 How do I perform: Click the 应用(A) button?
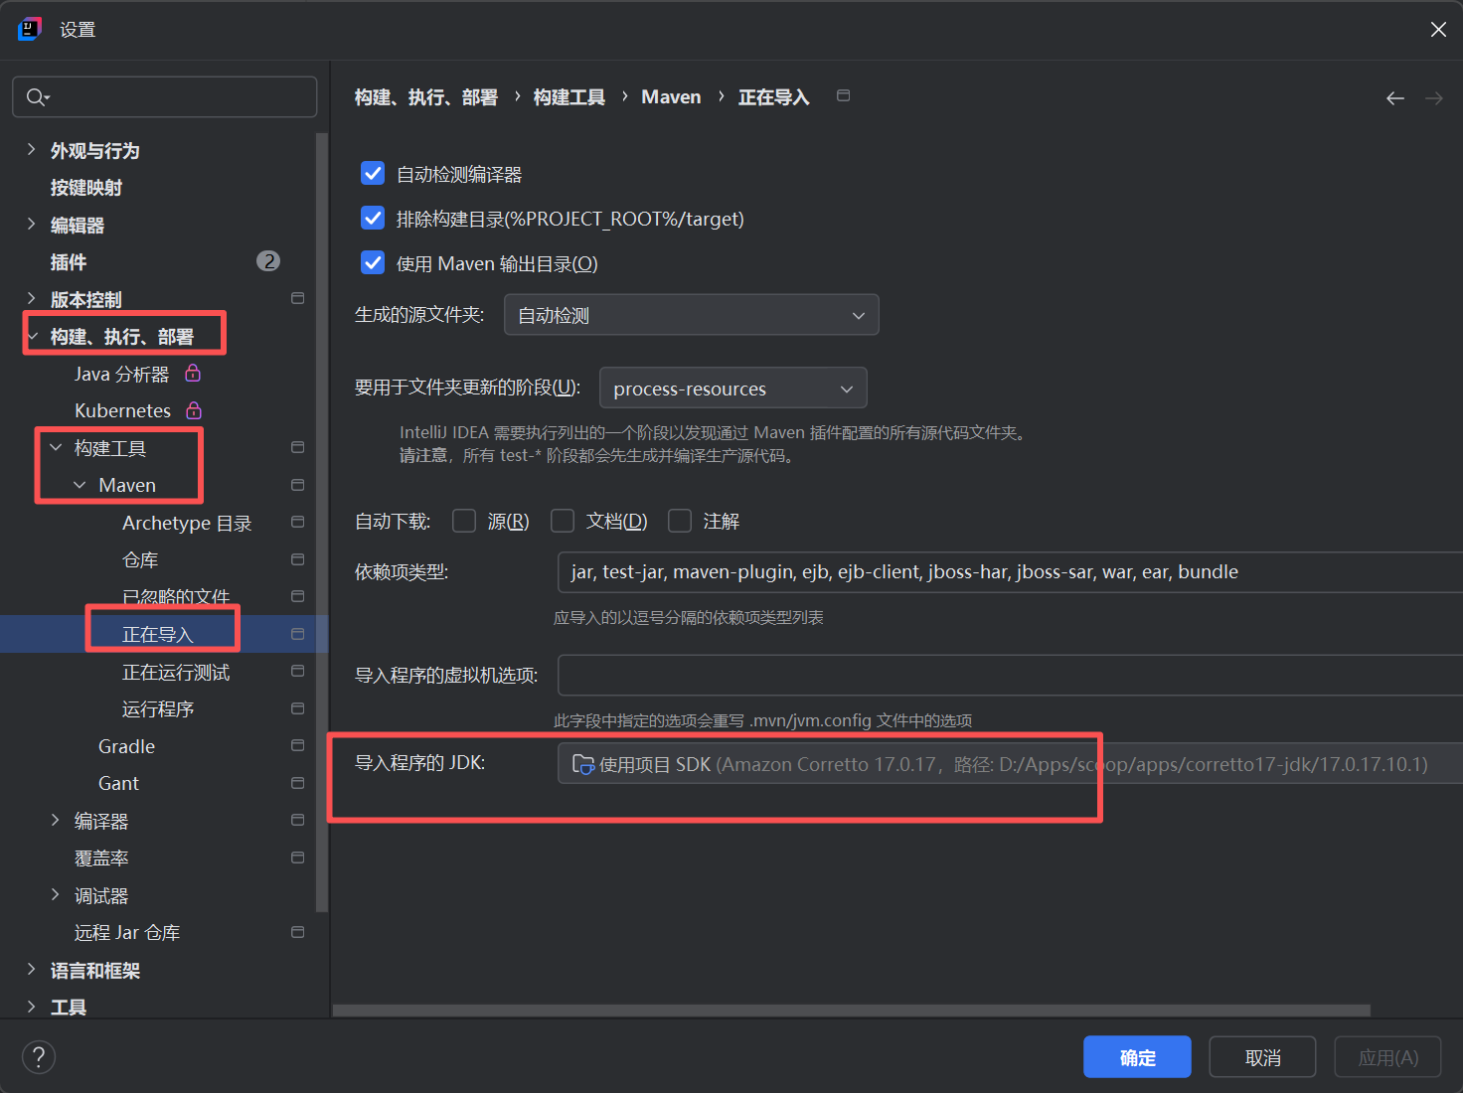1387,1057
